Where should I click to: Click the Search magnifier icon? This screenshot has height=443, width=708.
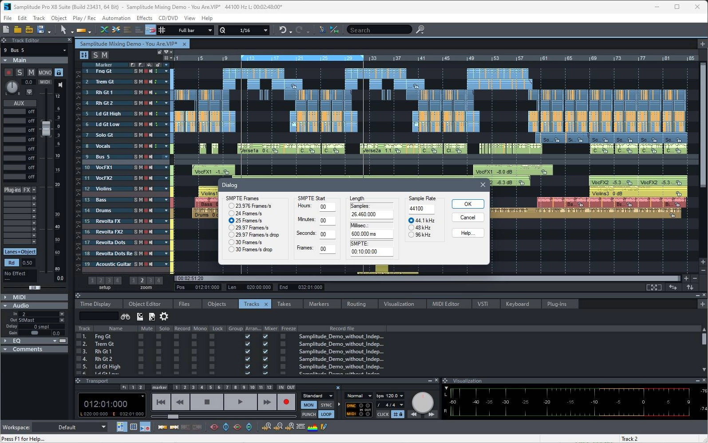click(x=420, y=30)
